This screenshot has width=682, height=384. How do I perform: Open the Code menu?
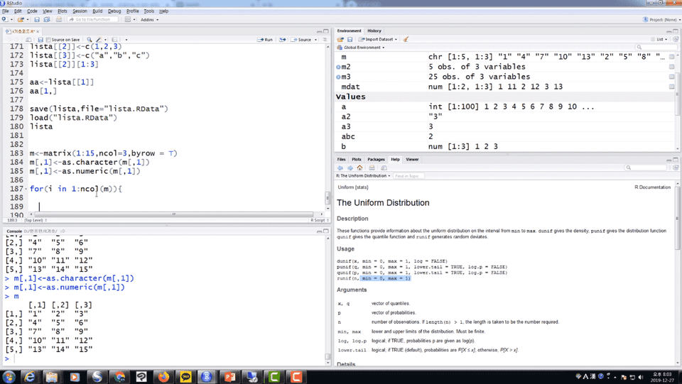[x=32, y=11]
